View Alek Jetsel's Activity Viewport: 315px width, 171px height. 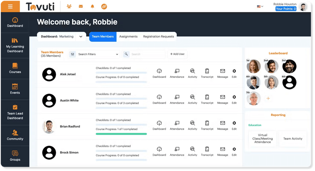point(192,74)
